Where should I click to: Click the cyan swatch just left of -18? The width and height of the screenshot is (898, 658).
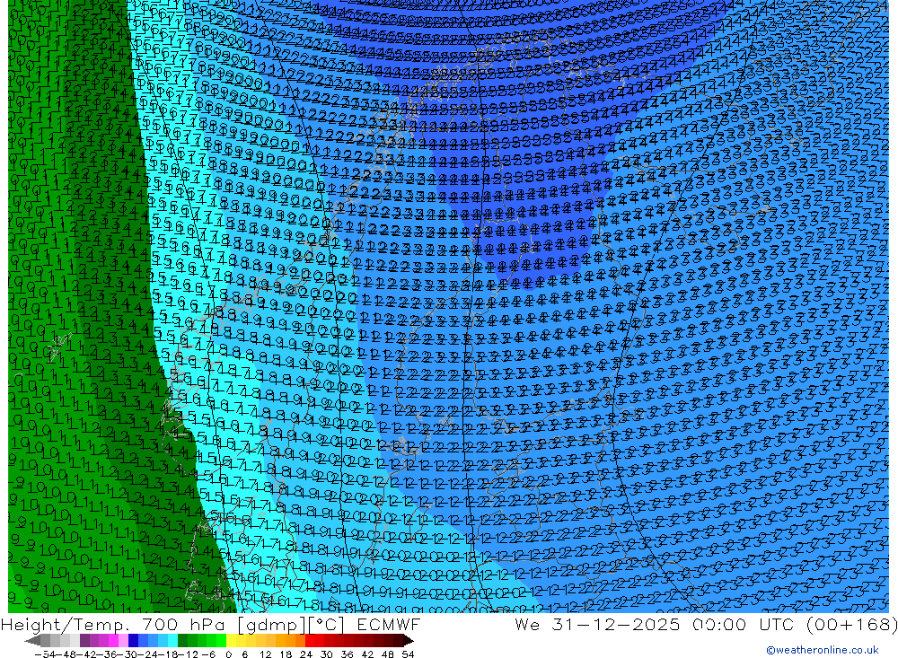click(172, 641)
